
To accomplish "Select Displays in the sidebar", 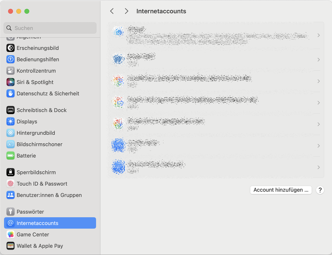I will click(x=27, y=122).
